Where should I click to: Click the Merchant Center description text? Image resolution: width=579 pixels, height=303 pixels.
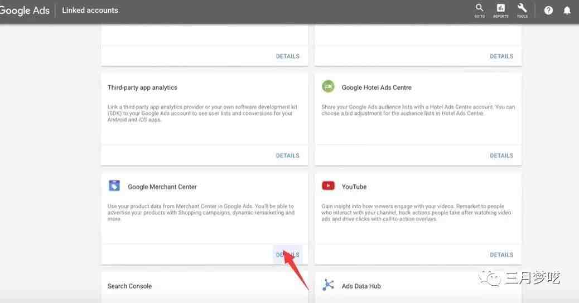(201, 212)
